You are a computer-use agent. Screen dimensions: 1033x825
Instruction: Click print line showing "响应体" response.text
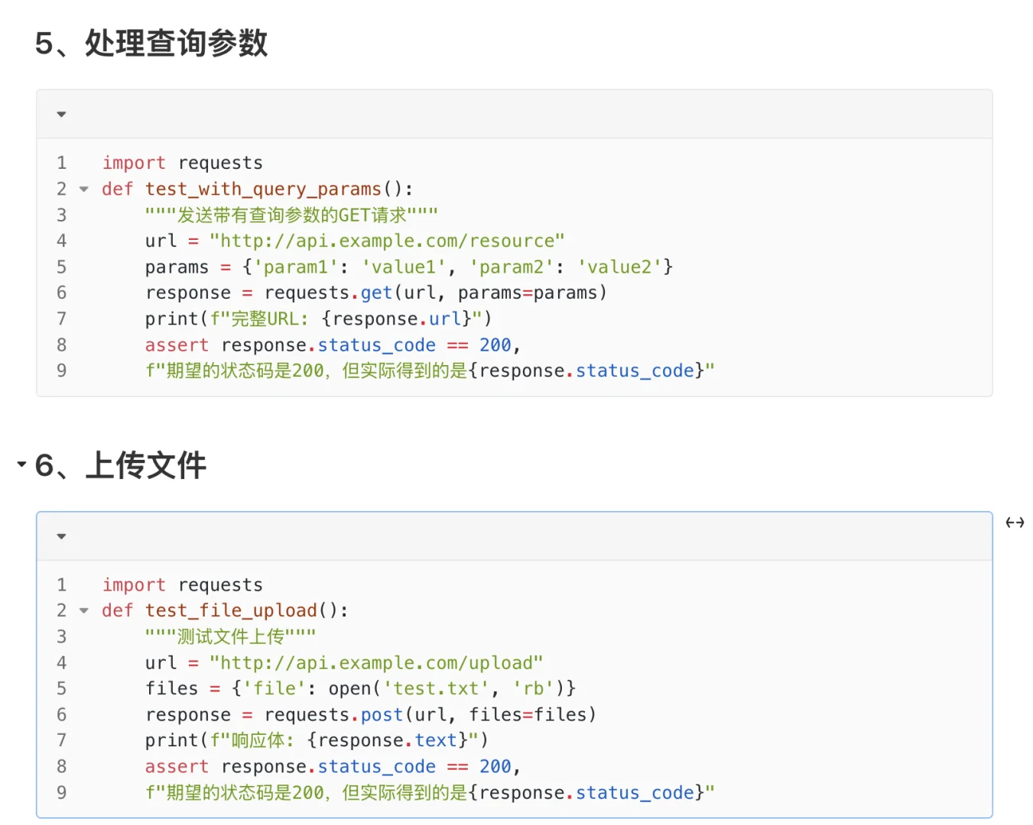click(x=315, y=740)
